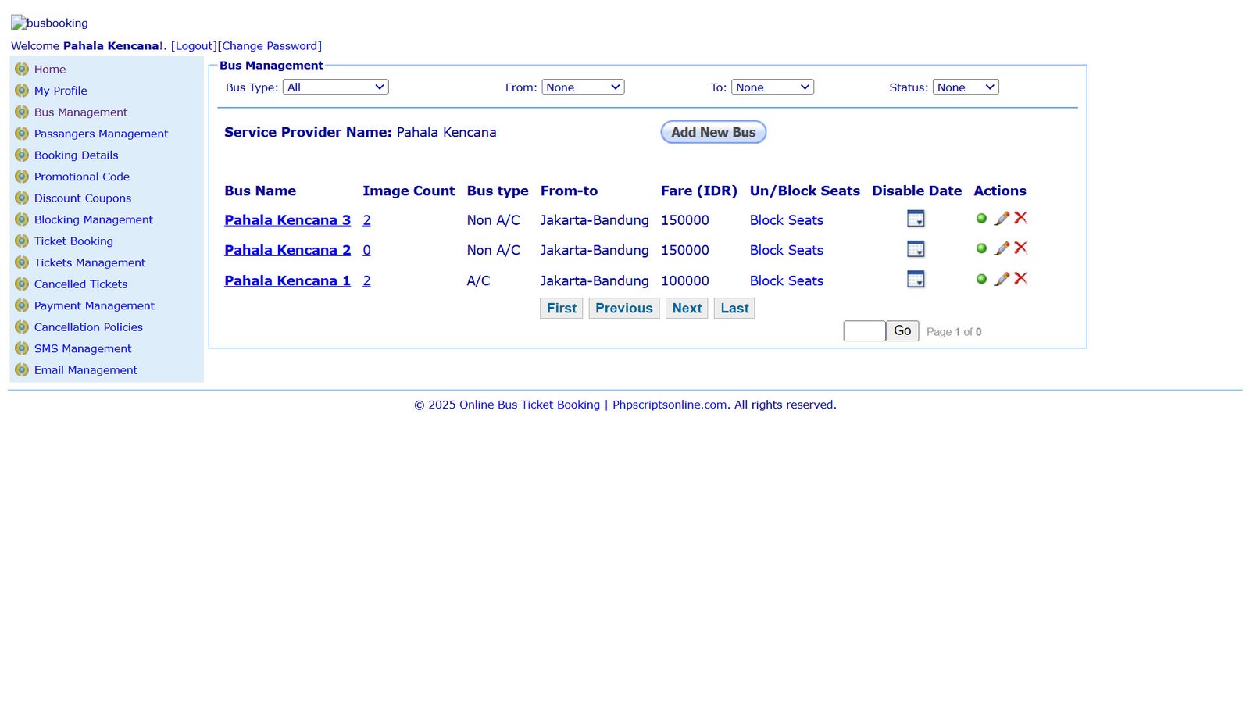Click the calendar icon for Pahala Kencana 3
The height and width of the screenshot is (703, 1250).
(x=916, y=219)
